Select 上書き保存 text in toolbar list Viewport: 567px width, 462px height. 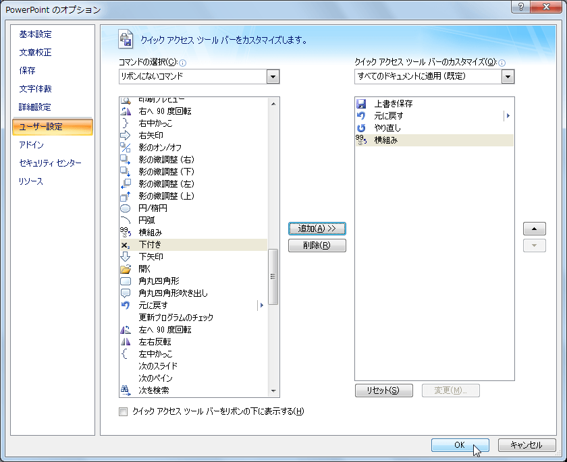(394, 104)
